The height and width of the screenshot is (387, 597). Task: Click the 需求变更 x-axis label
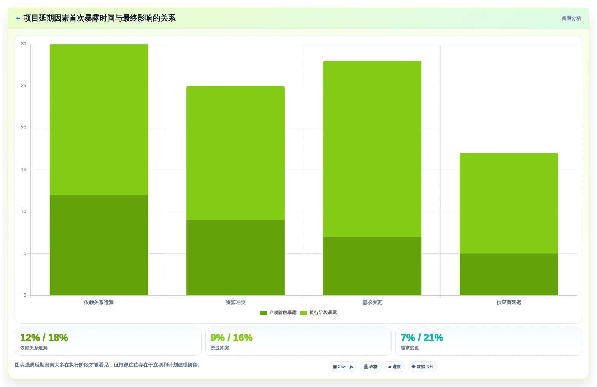pos(372,303)
